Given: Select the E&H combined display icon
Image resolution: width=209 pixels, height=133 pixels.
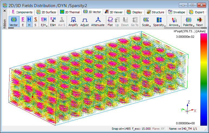Looking at the screenshot, I should [x=53, y=22].
